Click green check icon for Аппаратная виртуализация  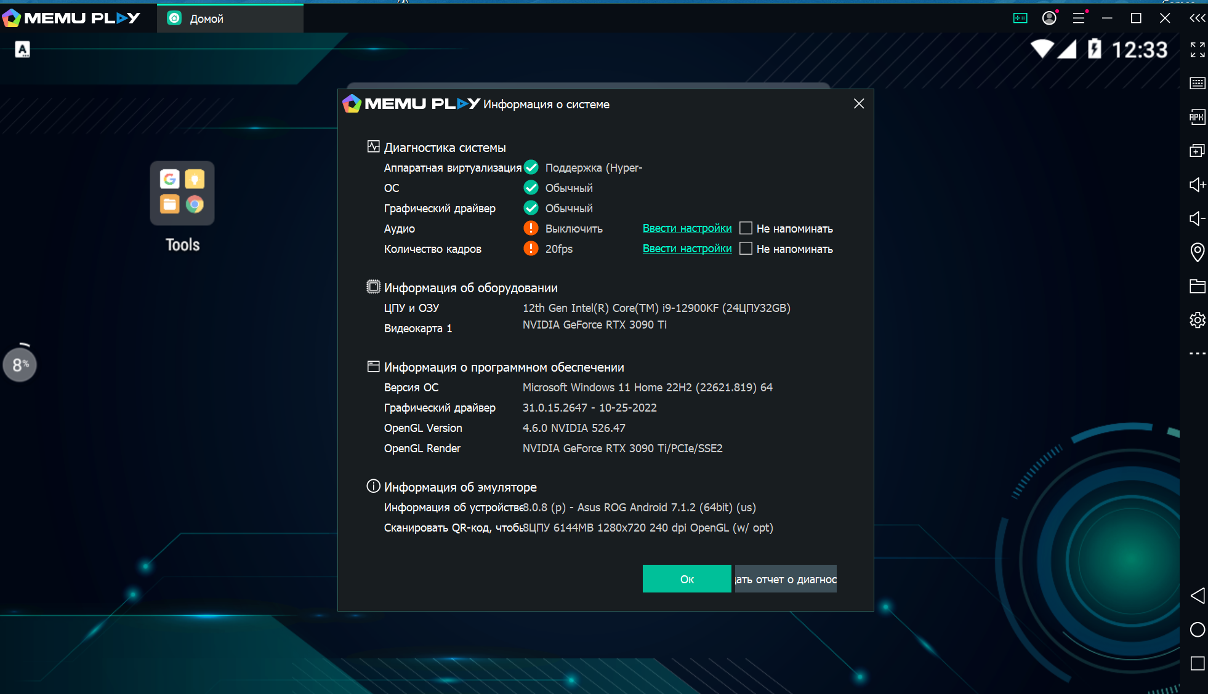pos(531,167)
